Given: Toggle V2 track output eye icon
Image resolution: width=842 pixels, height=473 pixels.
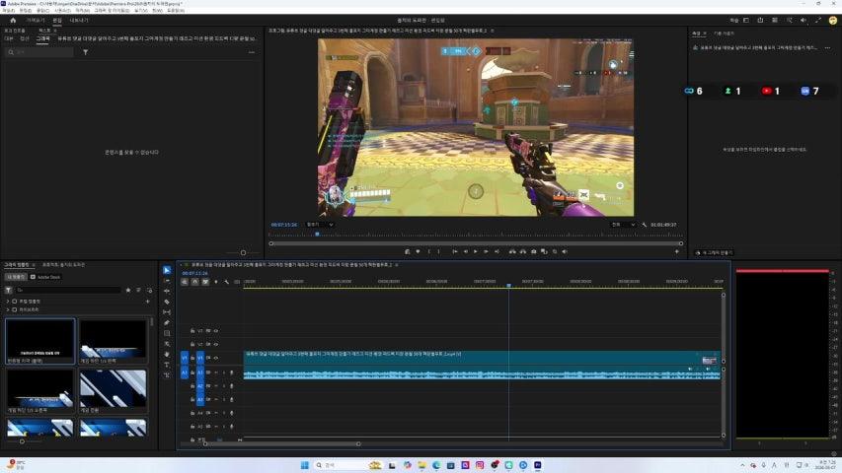Looking at the screenshot, I should click(216, 344).
